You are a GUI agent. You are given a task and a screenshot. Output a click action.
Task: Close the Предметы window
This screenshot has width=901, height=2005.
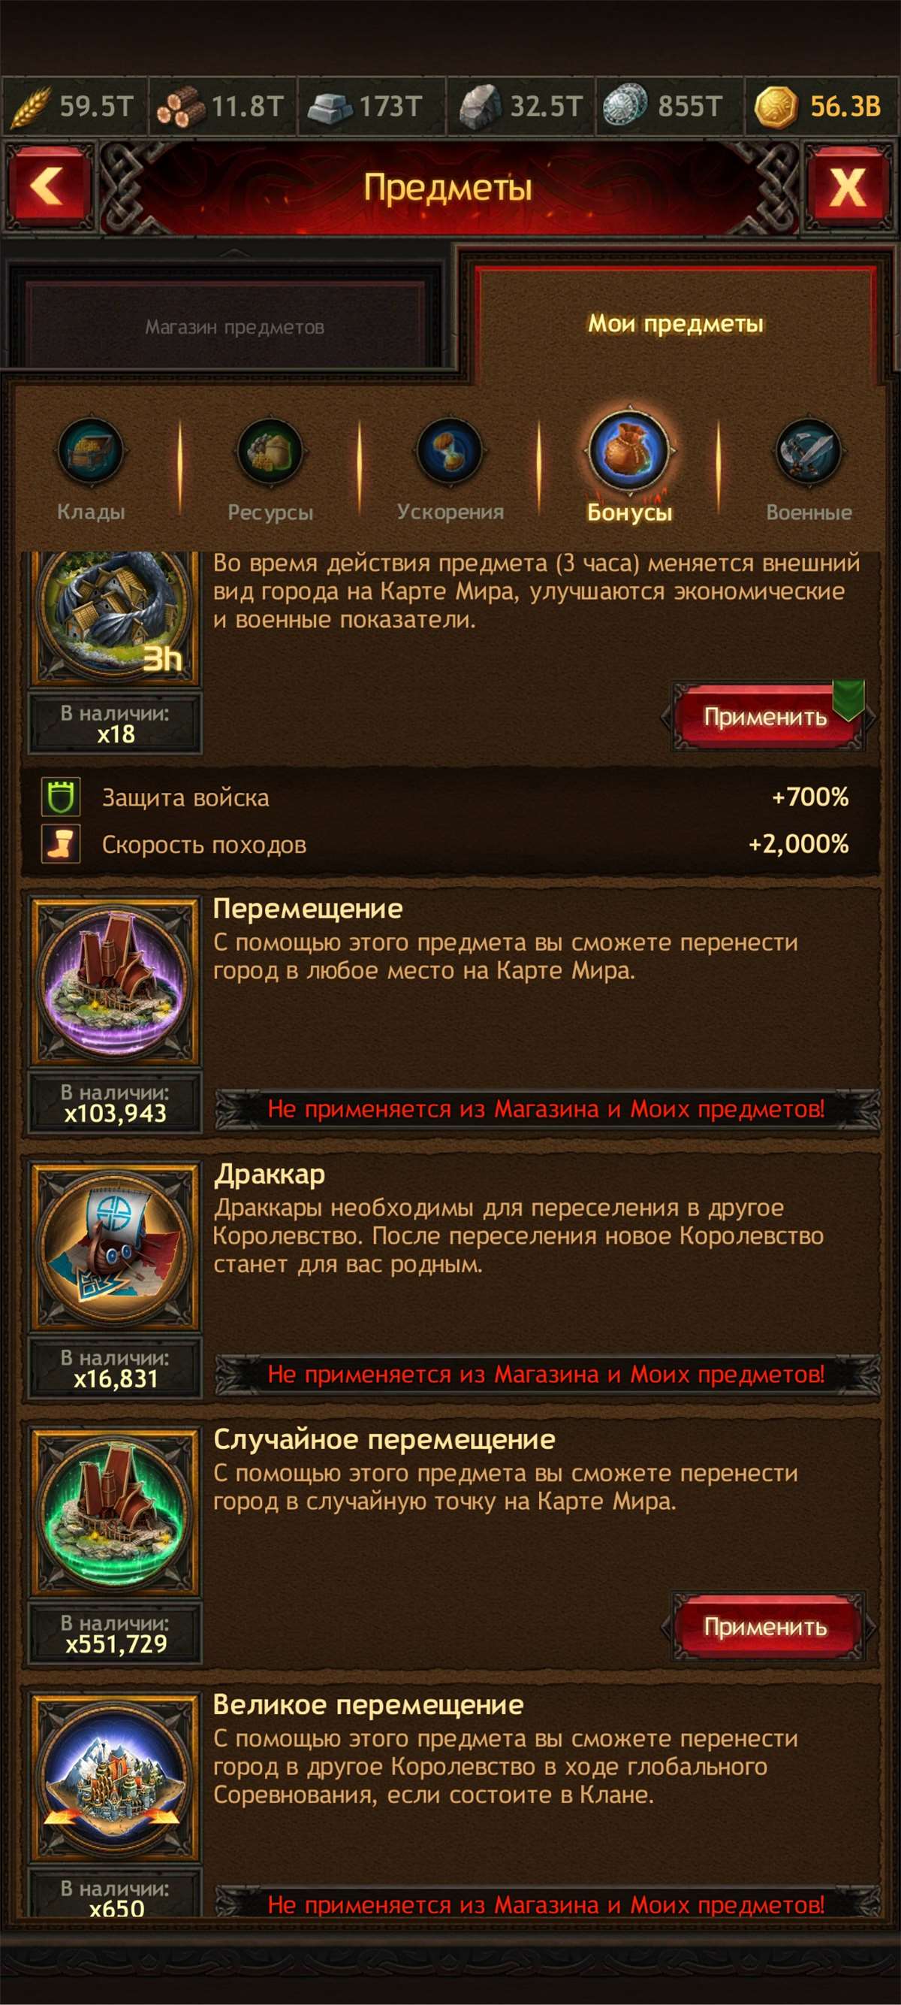[848, 187]
